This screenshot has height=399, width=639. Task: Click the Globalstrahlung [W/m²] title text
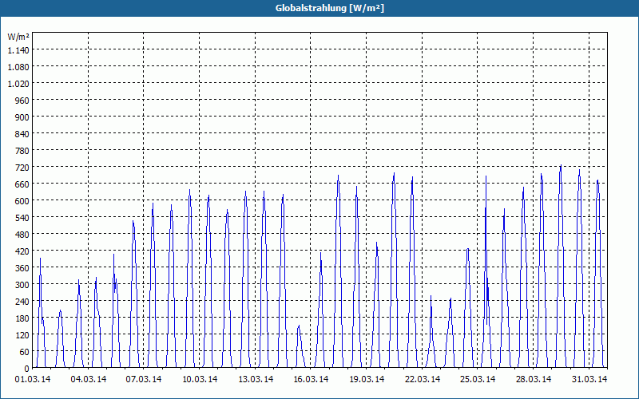330,8
